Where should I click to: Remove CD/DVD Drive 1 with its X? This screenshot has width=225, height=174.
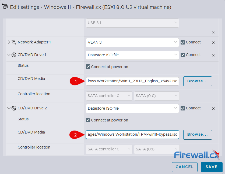click(x=213, y=55)
